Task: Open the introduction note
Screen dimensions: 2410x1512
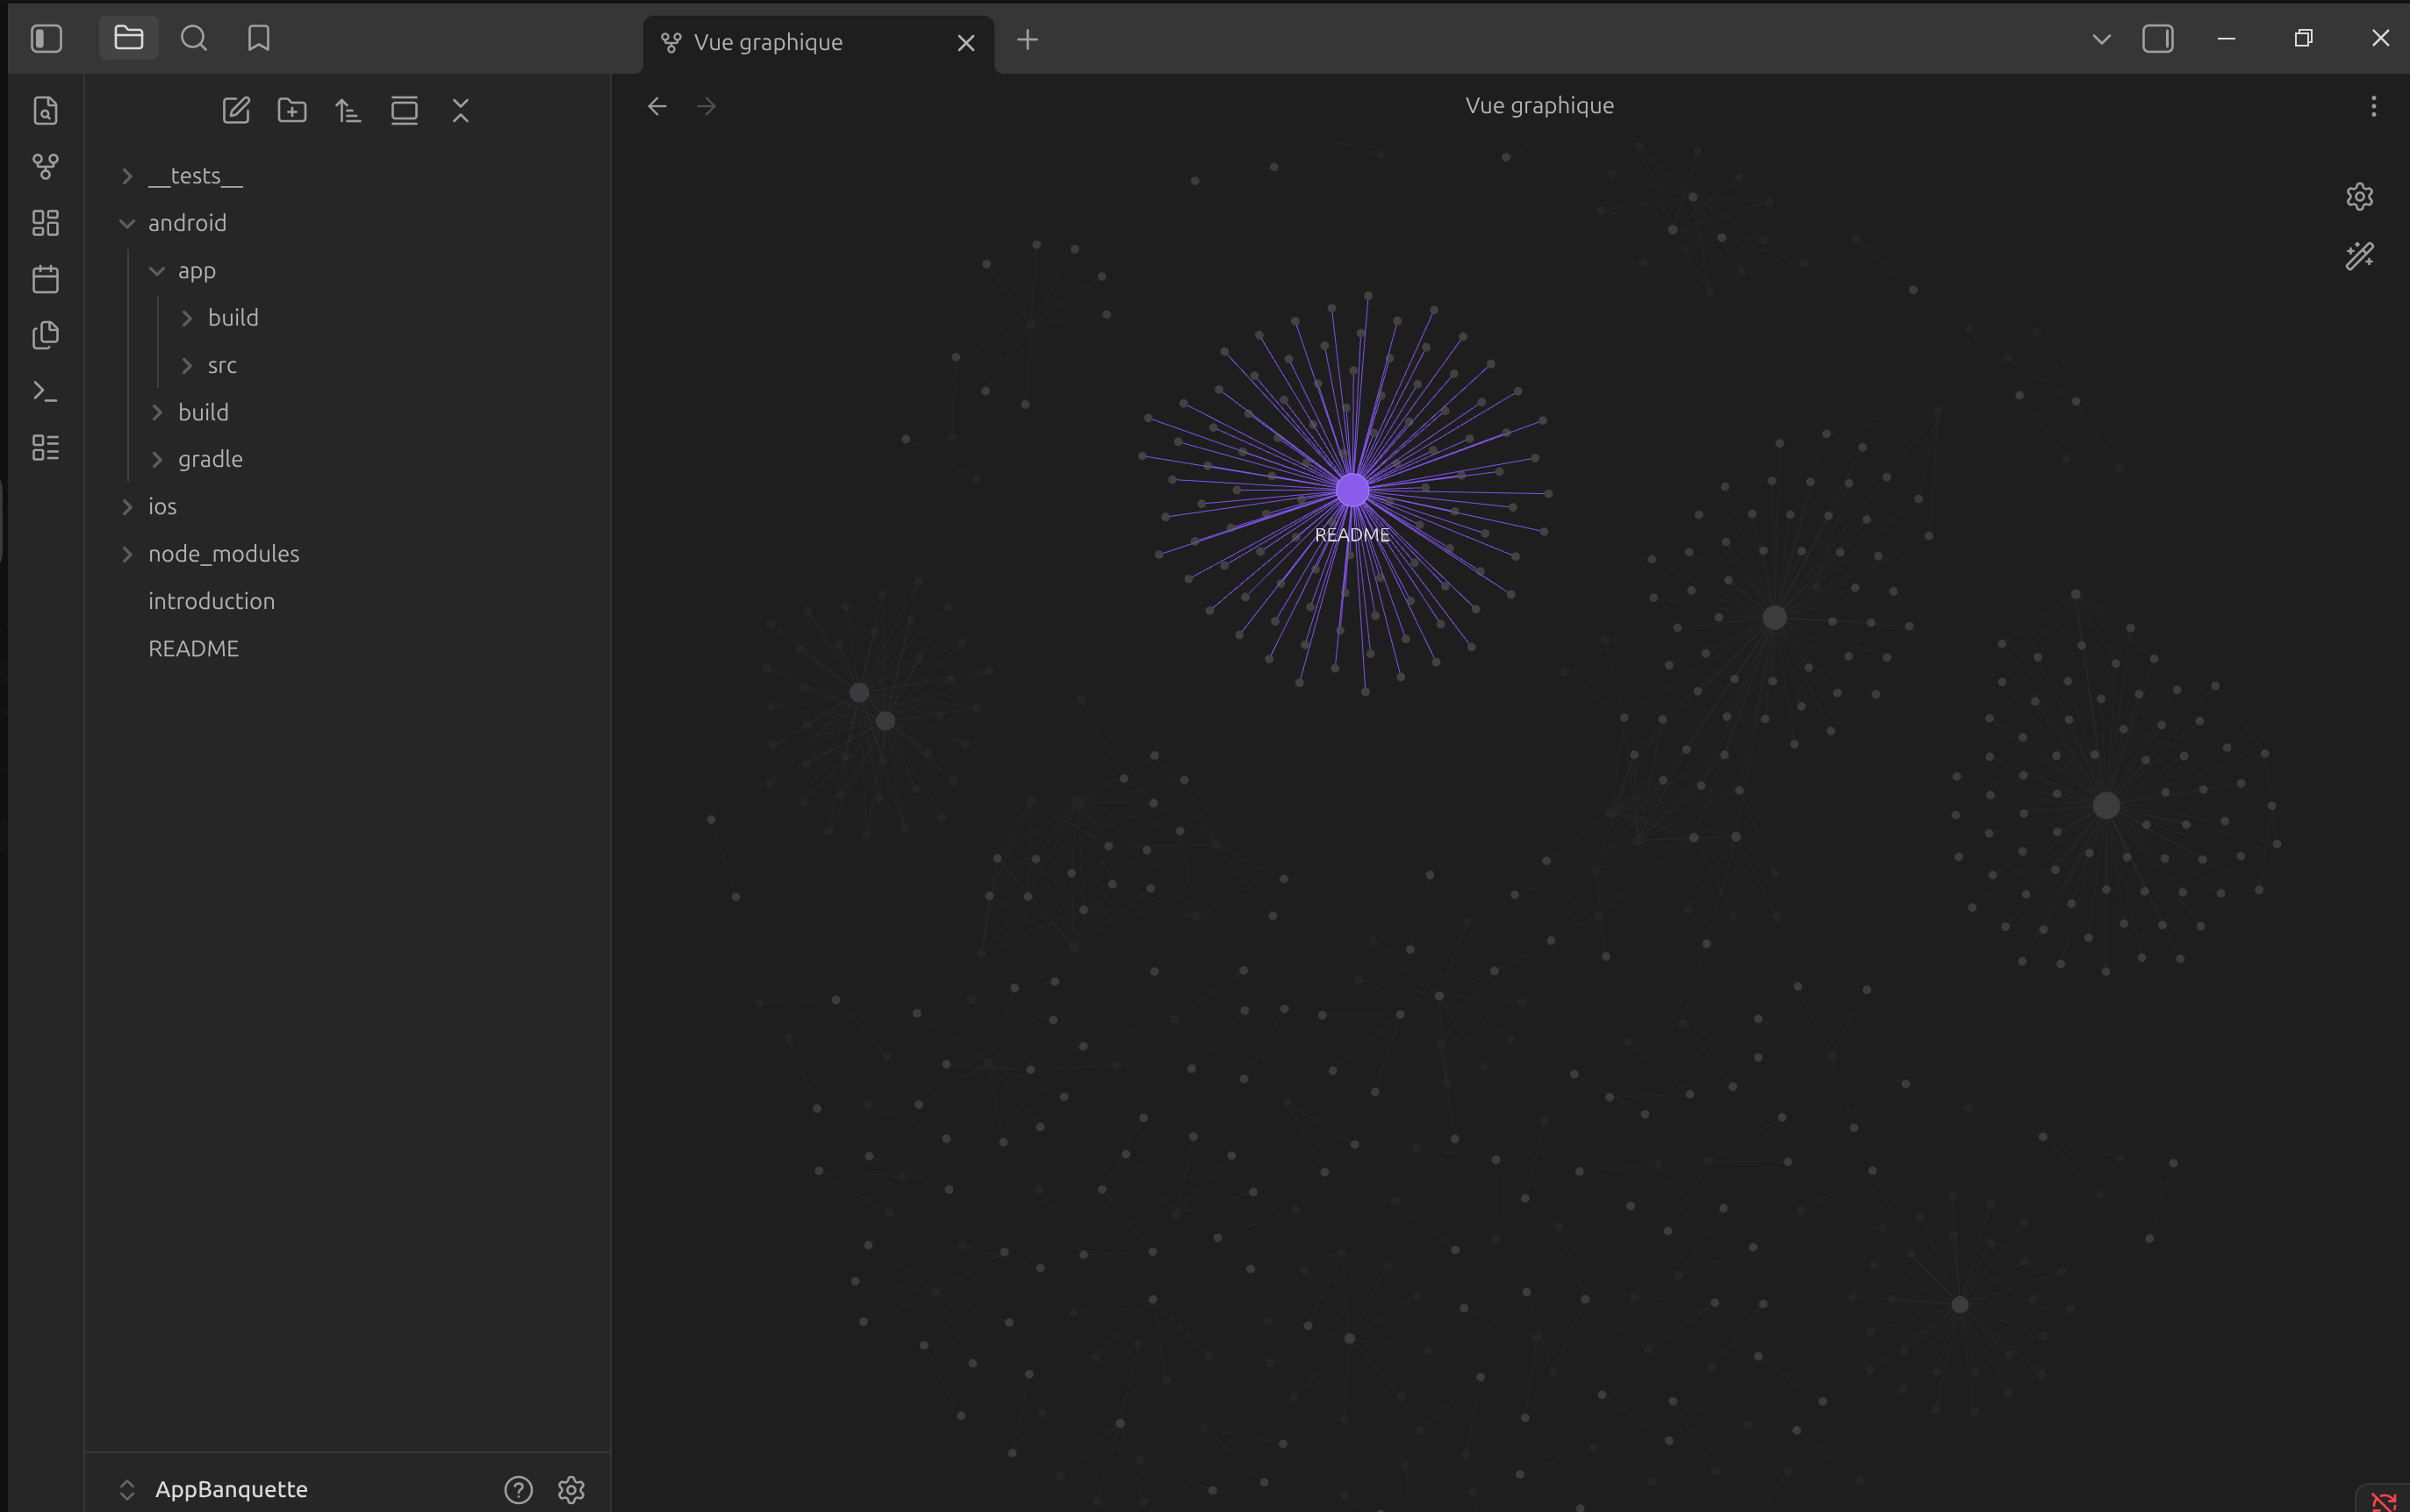Action: tap(211, 601)
